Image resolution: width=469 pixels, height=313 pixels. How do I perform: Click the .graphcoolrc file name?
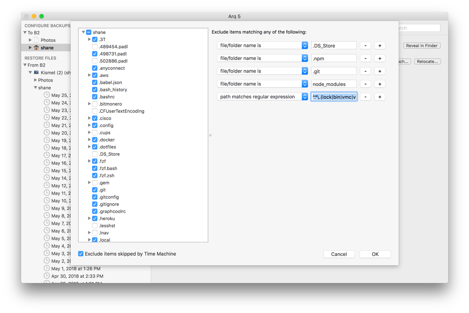pyautogui.click(x=112, y=211)
